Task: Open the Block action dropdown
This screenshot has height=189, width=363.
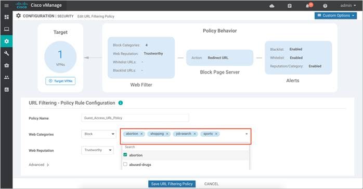Action: point(99,134)
